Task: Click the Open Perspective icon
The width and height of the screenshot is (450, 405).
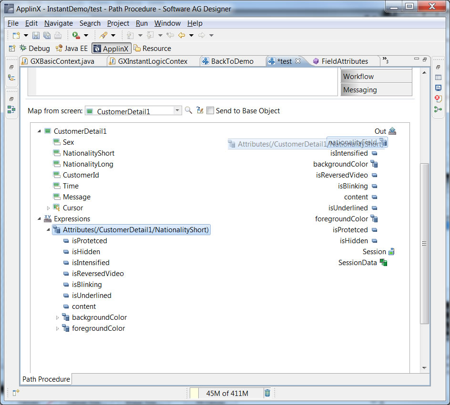Action: [x=12, y=49]
